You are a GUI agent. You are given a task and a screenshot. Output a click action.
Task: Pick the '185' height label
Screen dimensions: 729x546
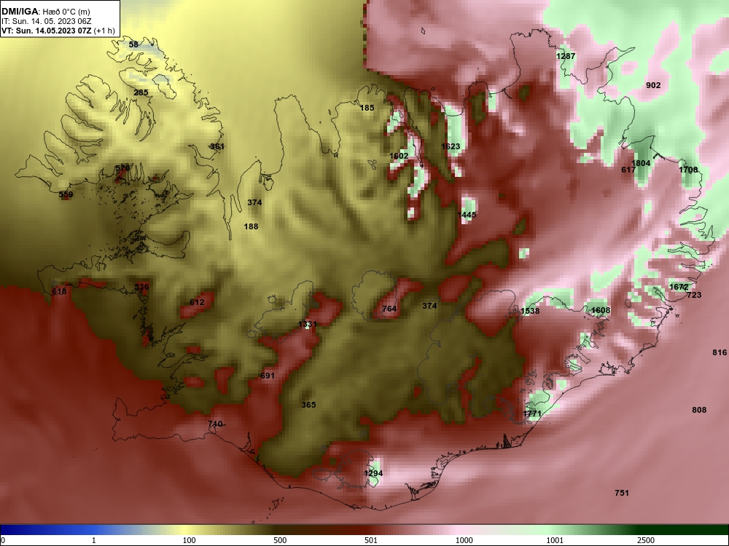point(367,108)
